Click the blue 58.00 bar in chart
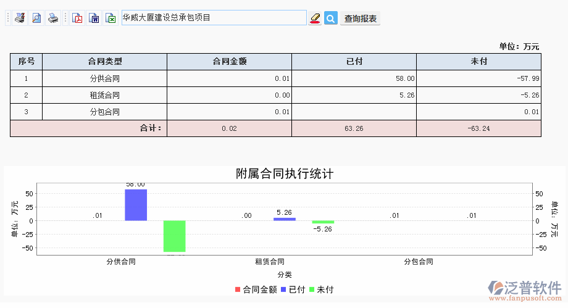This screenshot has width=568, height=308. click(x=136, y=205)
